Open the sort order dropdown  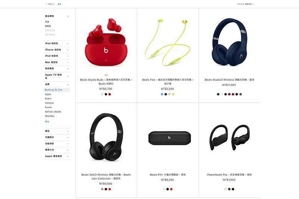[246, 4]
